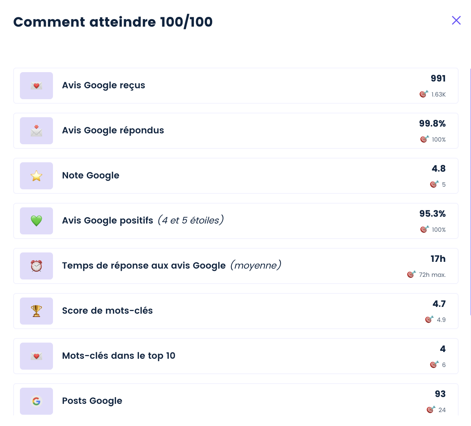Click the Avis Google positifs label
471x426 pixels.
click(107, 221)
